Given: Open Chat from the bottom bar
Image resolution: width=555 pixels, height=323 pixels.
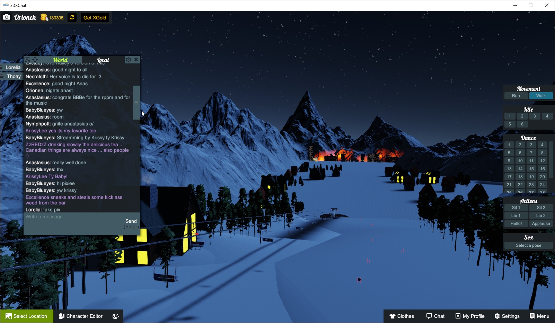Looking at the screenshot, I should point(435,316).
